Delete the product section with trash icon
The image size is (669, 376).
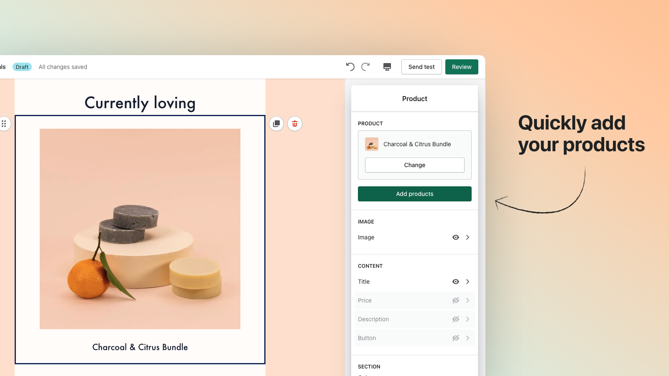click(x=295, y=124)
